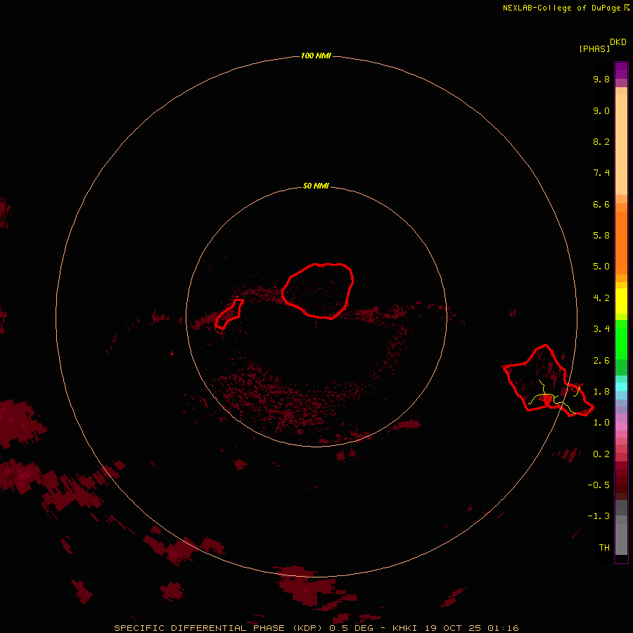633x633 pixels.
Task: Pick the bright green swatch in the scale
Action: point(621,340)
